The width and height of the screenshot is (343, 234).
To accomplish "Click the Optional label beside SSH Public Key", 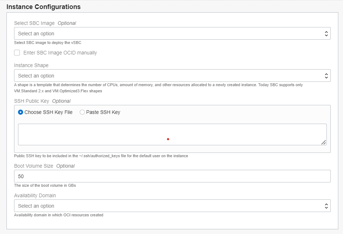I will coord(61,101).
